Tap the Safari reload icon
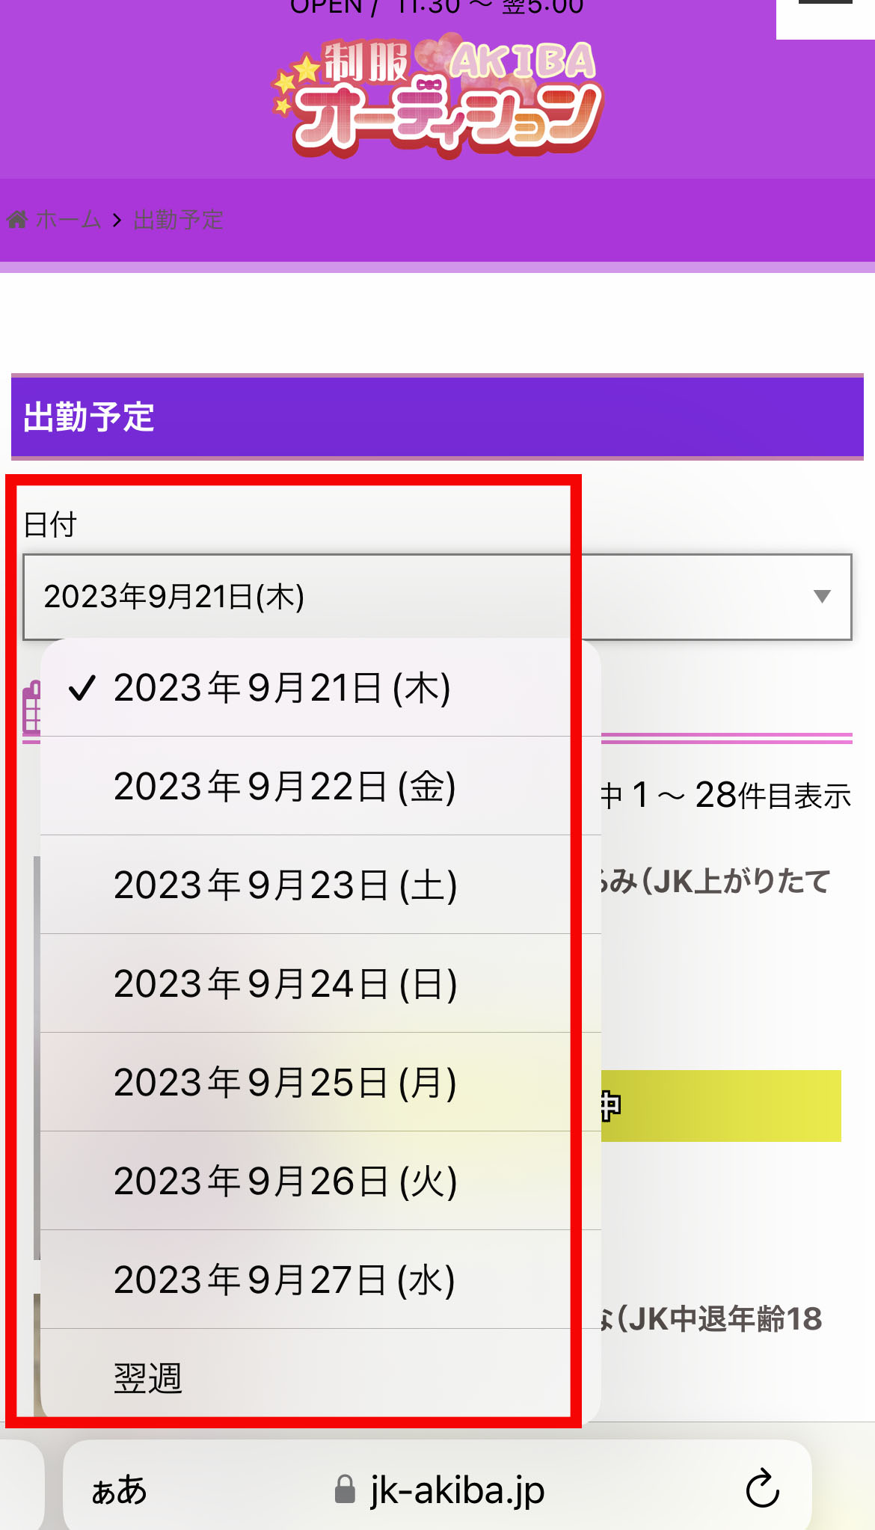 click(762, 1489)
